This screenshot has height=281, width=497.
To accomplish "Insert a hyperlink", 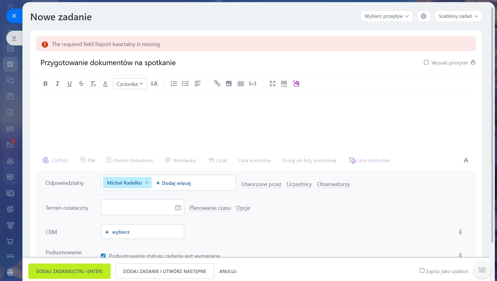I will coord(217,84).
